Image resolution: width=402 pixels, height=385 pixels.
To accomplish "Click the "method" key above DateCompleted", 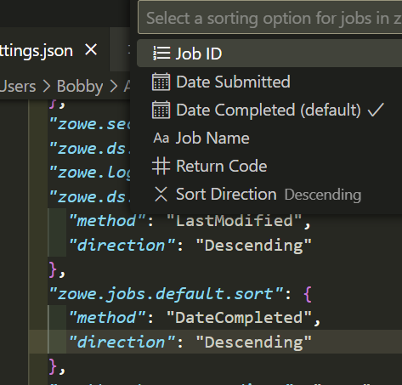I will (107, 318).
